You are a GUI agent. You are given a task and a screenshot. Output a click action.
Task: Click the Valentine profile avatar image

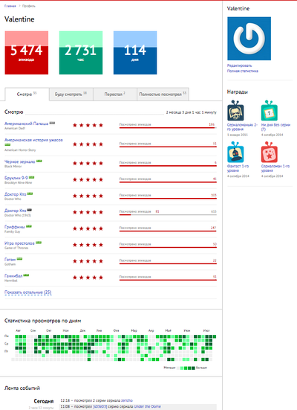click(x=249, y=39)
